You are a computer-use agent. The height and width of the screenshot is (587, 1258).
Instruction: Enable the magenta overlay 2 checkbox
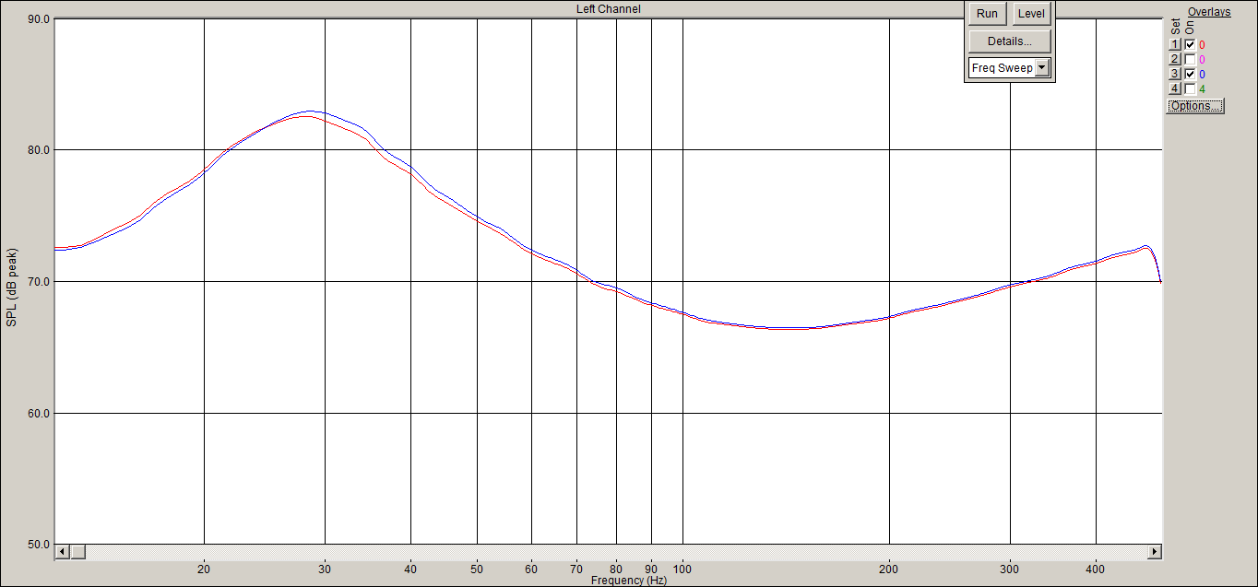tap(1190, 59)
